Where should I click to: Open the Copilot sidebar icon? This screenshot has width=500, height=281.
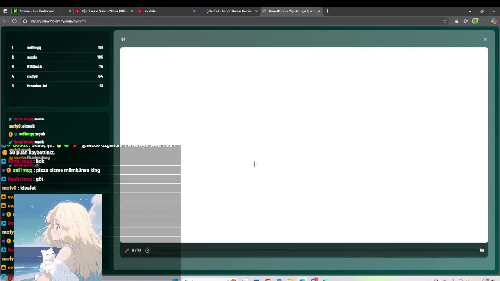click(x=494, y=21)
